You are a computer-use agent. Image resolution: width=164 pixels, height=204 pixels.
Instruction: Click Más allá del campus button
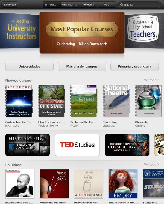[x=82, y=66]
